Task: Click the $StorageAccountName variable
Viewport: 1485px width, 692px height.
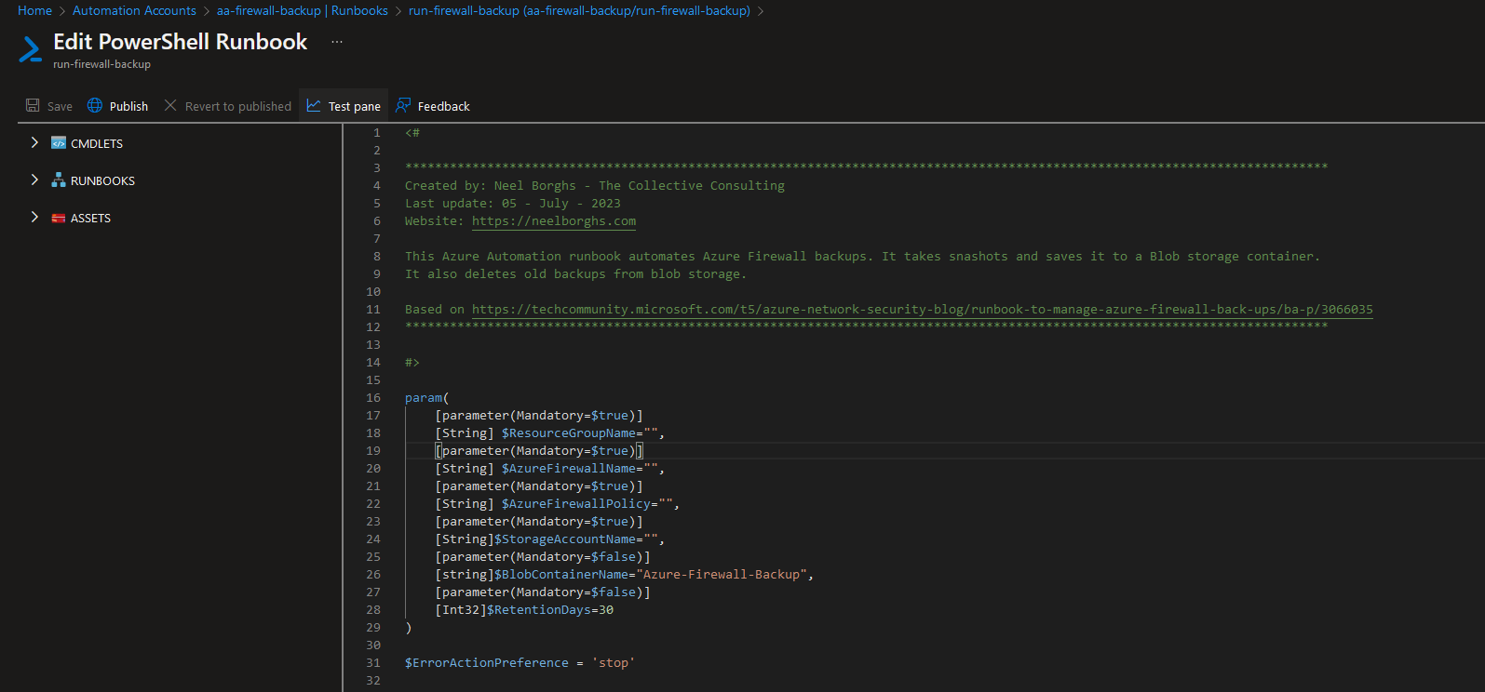Action: 565,539
